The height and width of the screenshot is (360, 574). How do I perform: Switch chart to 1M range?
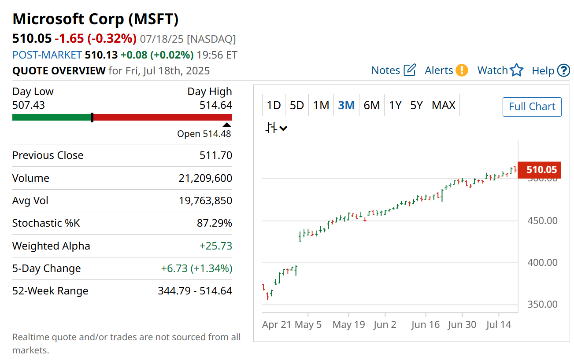pyautogui.click(x=321, y=105)
